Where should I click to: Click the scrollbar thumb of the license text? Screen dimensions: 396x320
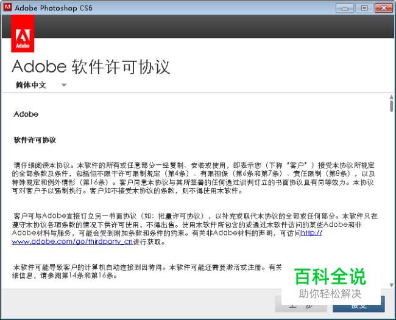click(x=392, y=106)
